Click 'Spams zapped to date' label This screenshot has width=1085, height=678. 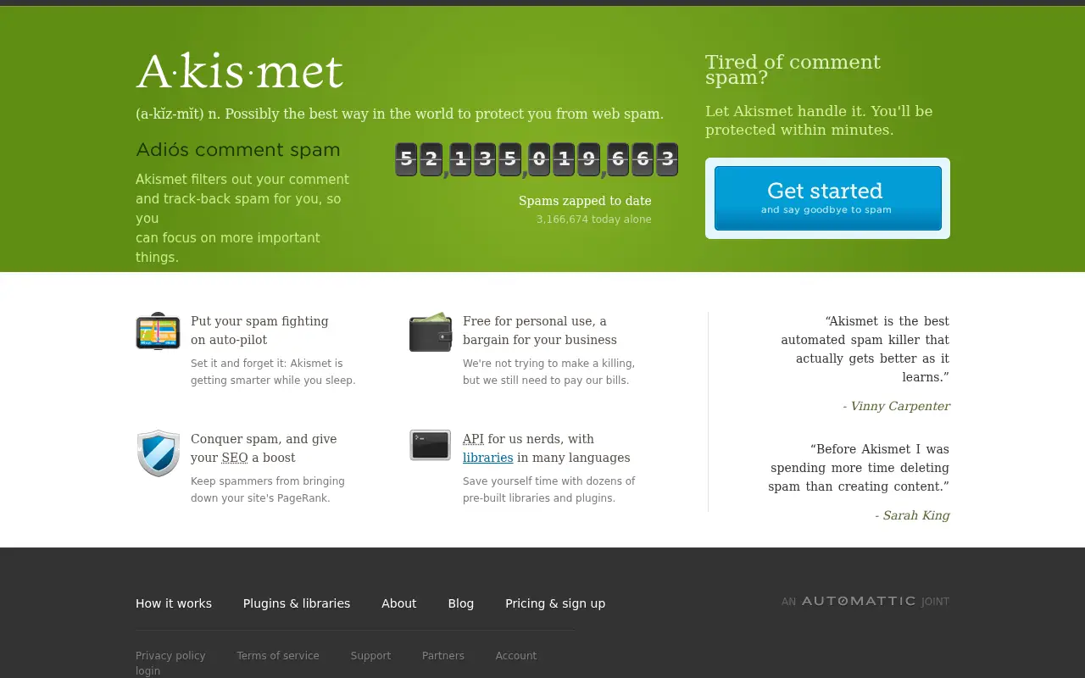[x=585, y=201]
